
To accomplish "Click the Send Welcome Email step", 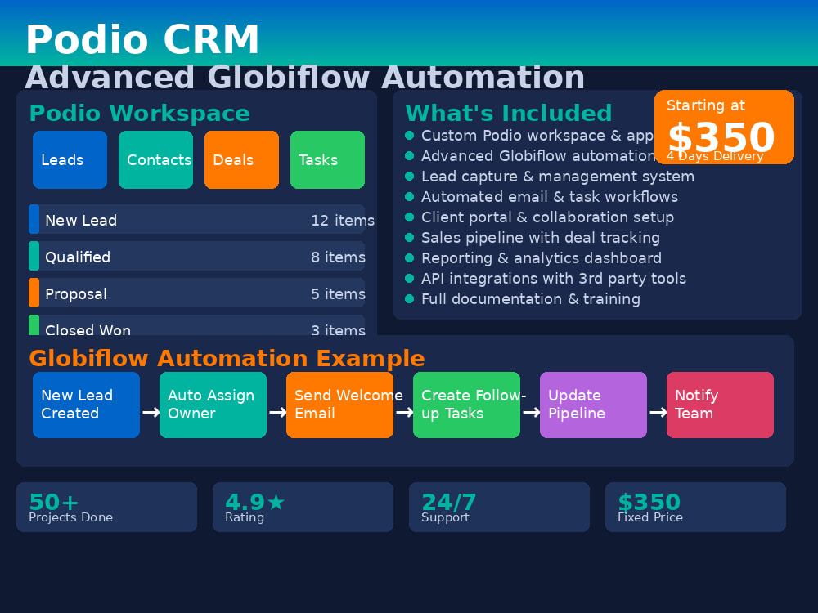I will click(339, 405).
